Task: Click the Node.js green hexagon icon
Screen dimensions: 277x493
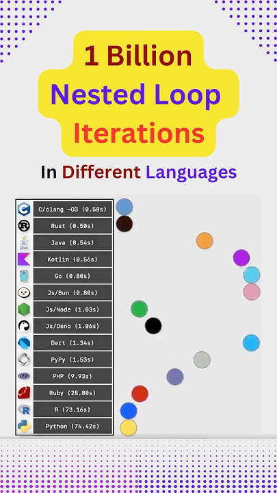Action: (24, 309)
